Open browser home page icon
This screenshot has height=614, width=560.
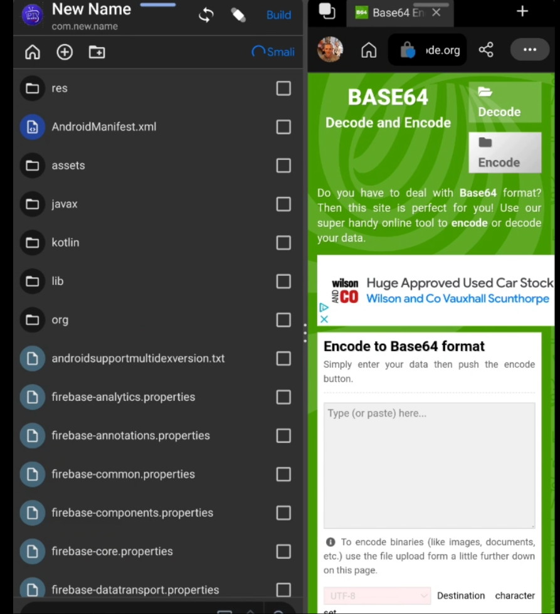coord(369,50)
